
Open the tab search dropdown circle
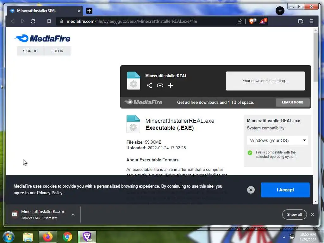280,11
